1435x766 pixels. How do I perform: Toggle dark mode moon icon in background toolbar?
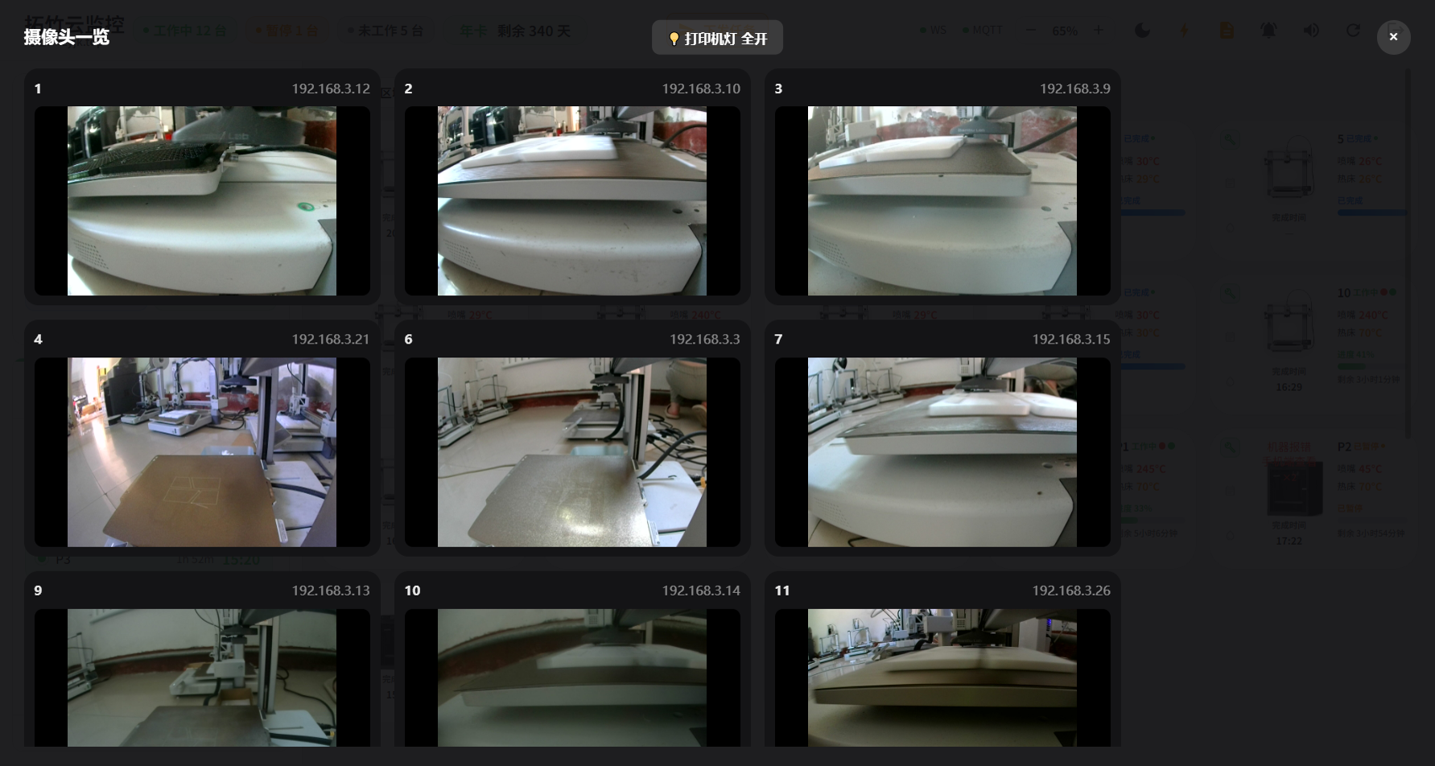click(1142, 31)
